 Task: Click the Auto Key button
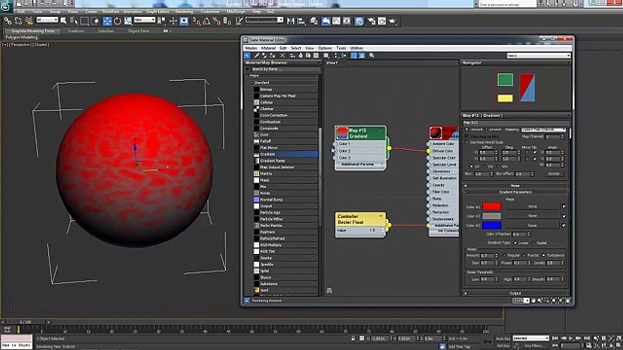(x=503, y=338)
